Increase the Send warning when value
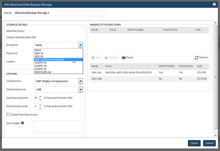Image resolution: width=220 pixels, height=151 pixels. click(40, 96)
